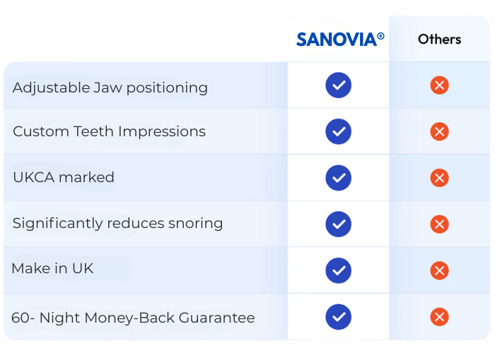Click Others red cross for Custom Teeth Impressions
The height and width of the screenshot is (353, 495).
click(439, 131)
